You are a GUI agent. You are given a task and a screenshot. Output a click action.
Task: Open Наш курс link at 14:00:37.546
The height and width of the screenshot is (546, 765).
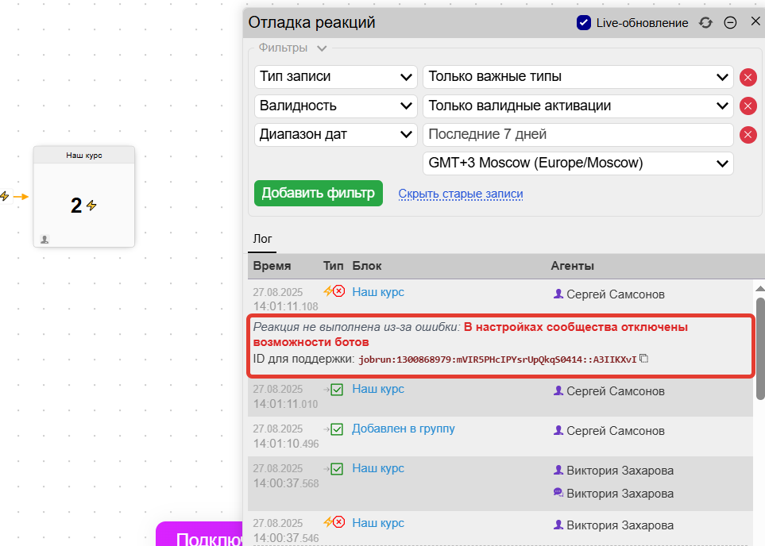click(378, 523)
